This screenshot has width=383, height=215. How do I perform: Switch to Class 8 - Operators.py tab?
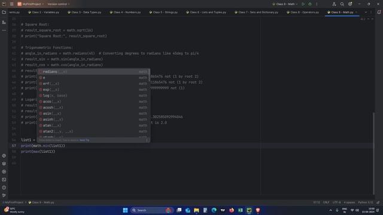tap(303, 12)
